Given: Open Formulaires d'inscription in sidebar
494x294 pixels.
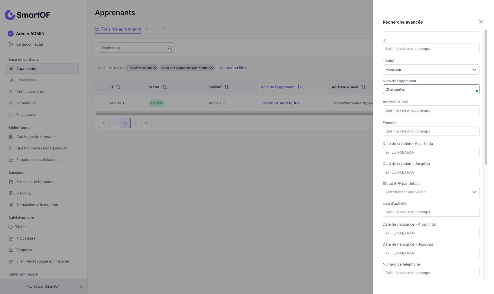Looking at the screenshot, I should coord(42,205).
